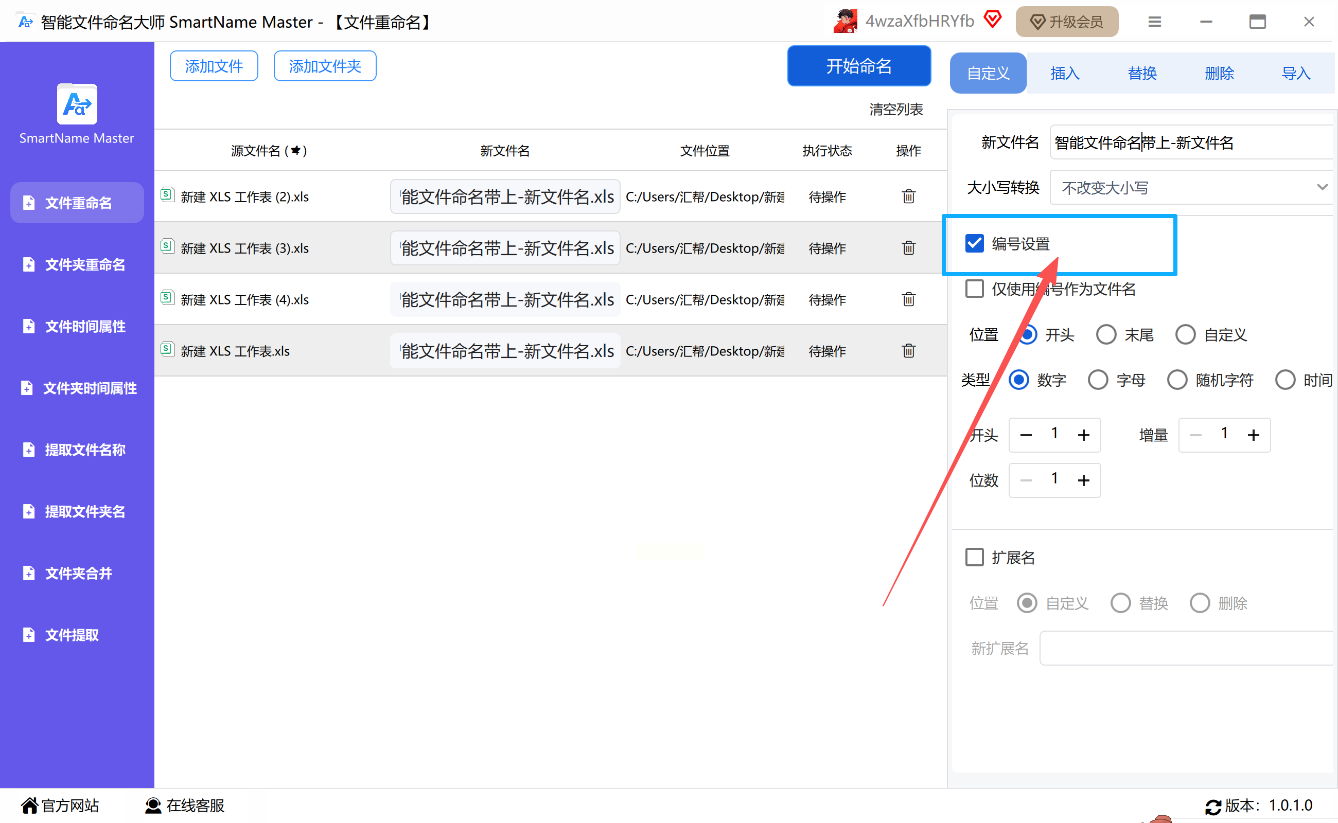Delete the 新建 XLS 工作表 (2).xls row
Viewport: 1338px width, 823px height.
[908, 196]
